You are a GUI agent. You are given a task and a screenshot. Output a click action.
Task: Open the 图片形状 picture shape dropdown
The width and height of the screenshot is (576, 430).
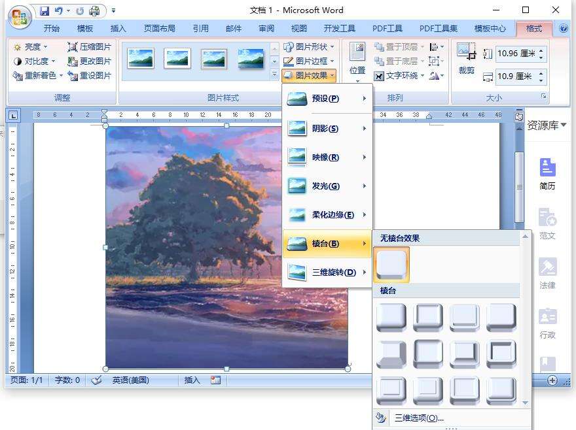(x=309, y=46)
